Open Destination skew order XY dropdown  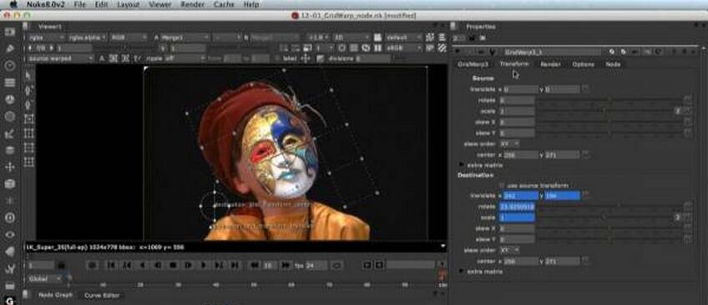point(510,250)
